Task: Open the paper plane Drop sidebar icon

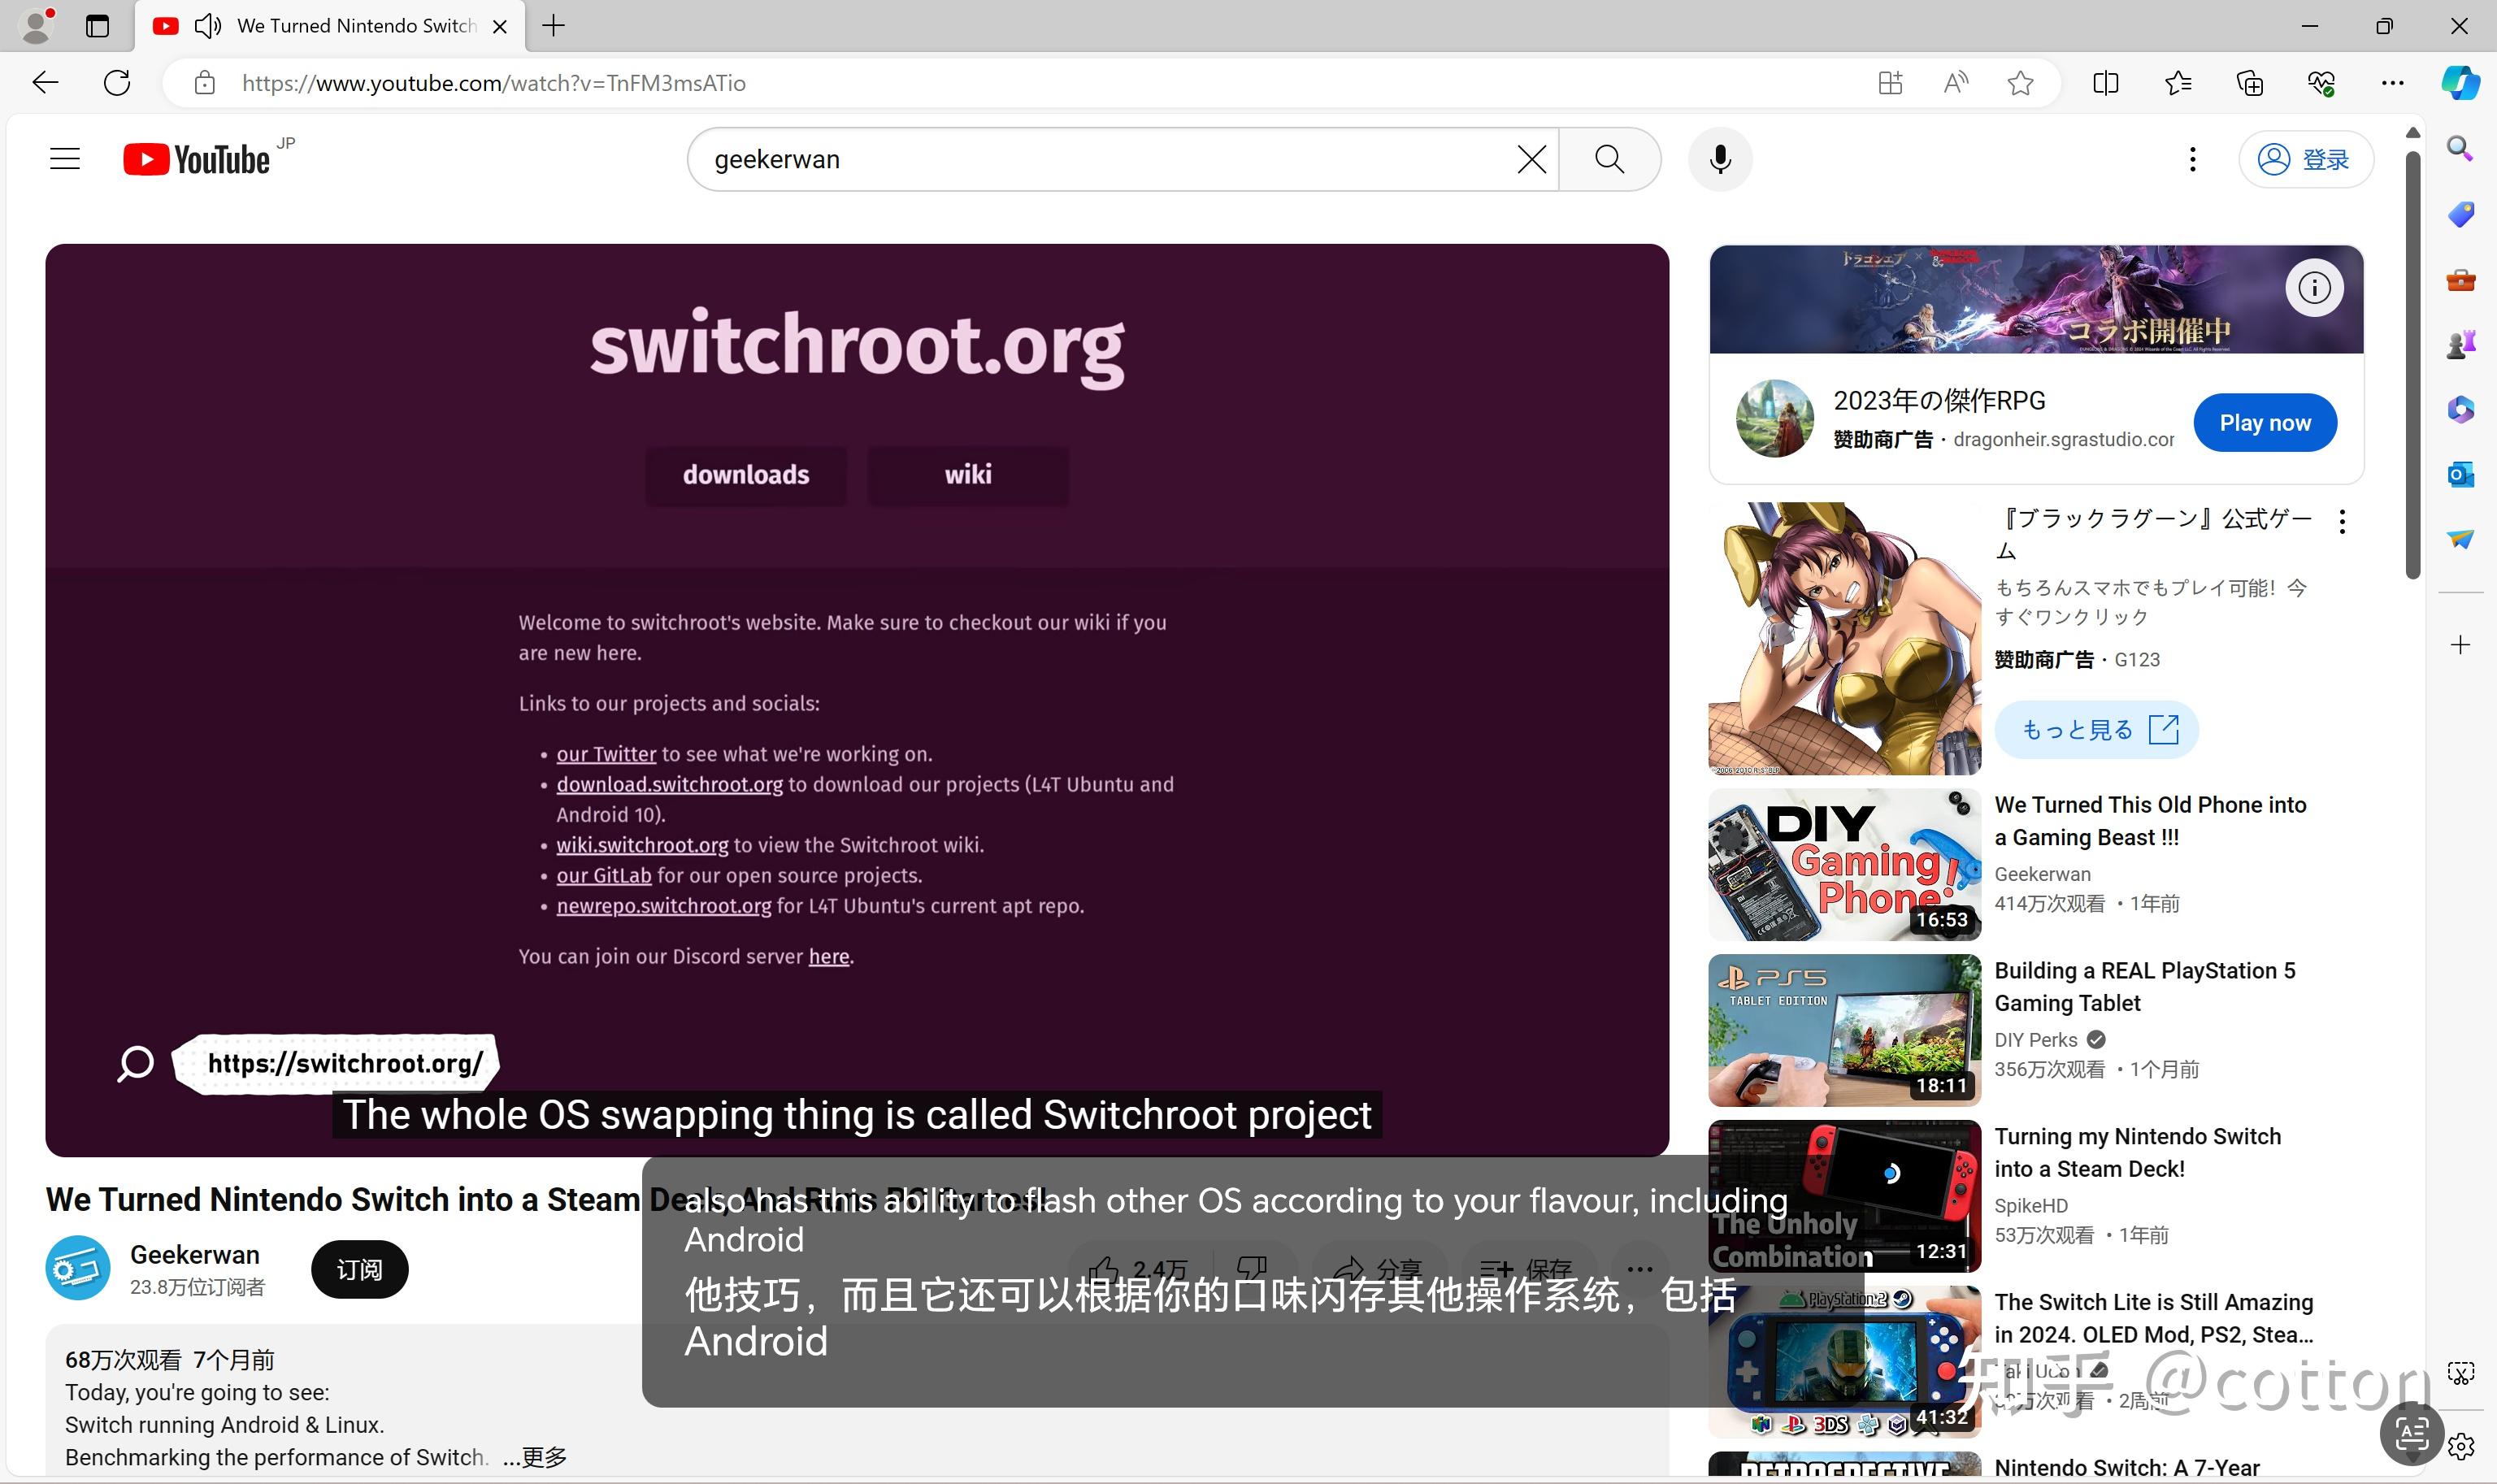Action: tap(2460, 540)
